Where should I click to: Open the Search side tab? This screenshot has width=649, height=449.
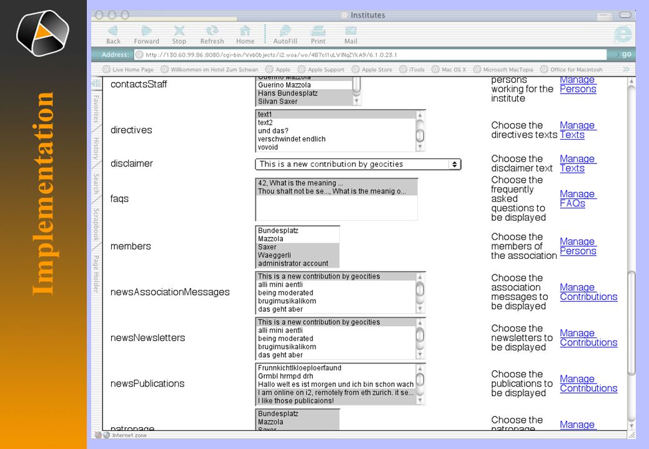96,183
